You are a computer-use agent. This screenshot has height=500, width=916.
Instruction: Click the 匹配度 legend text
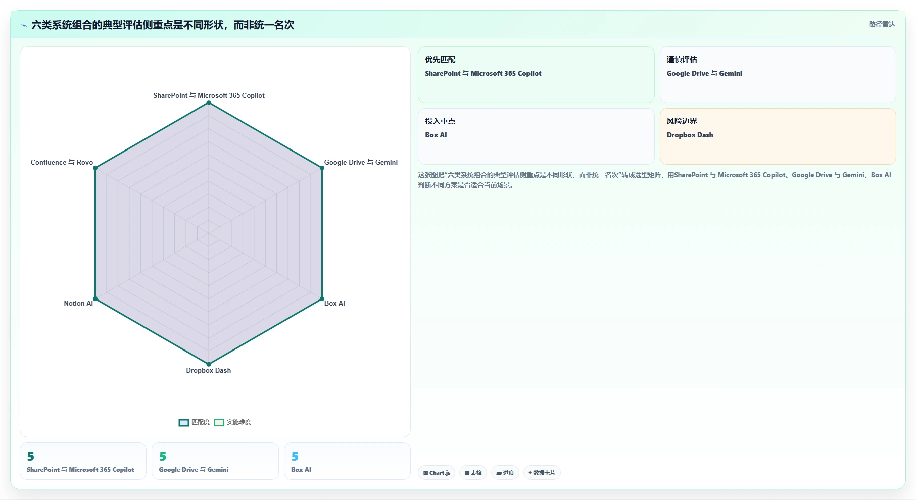(x=201, y=422)
